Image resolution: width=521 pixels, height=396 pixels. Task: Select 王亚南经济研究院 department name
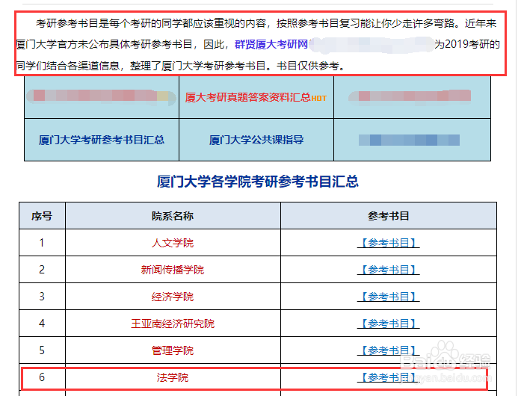pos(173,324)
